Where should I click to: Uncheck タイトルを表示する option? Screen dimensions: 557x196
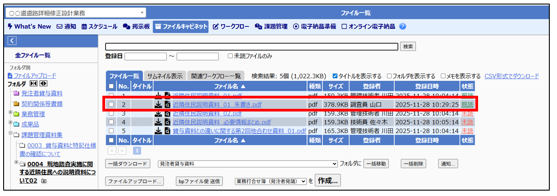point(335,76)
